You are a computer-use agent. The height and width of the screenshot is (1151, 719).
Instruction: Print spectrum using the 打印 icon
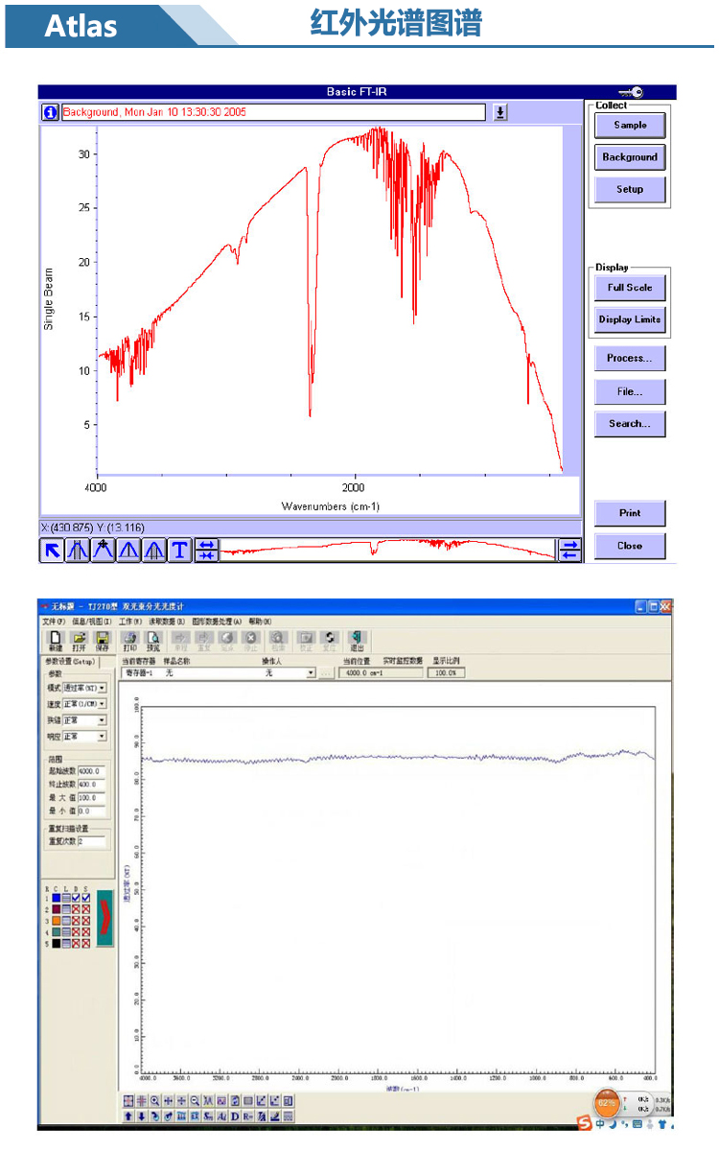tap(130, 641)
